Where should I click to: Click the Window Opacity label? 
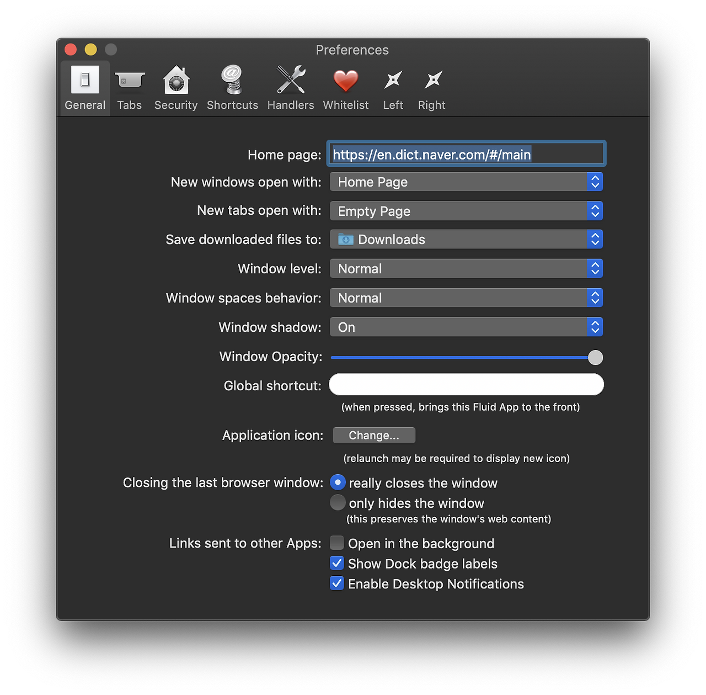tap(271, 357)
